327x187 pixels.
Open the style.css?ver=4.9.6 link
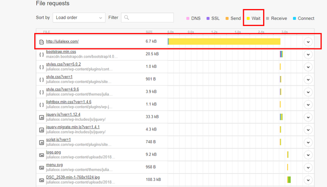pyautogui.click(x=62, y=89)
